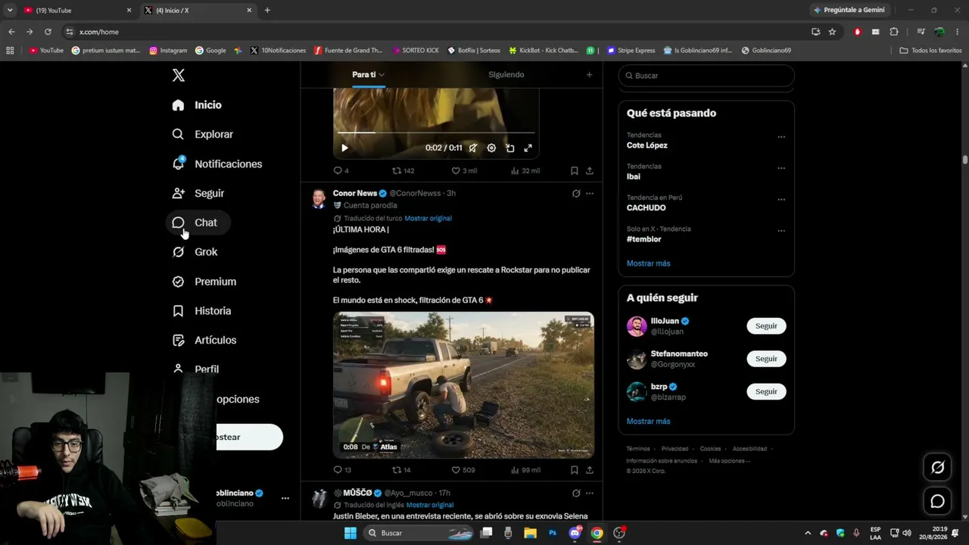Bookmark the Conor News post
Image resolution: width=969 pixels, height=545 pixels.
tap(574, 470)
